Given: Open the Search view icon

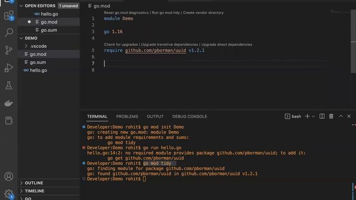Looking at the screenshot, I should (9, 32).
